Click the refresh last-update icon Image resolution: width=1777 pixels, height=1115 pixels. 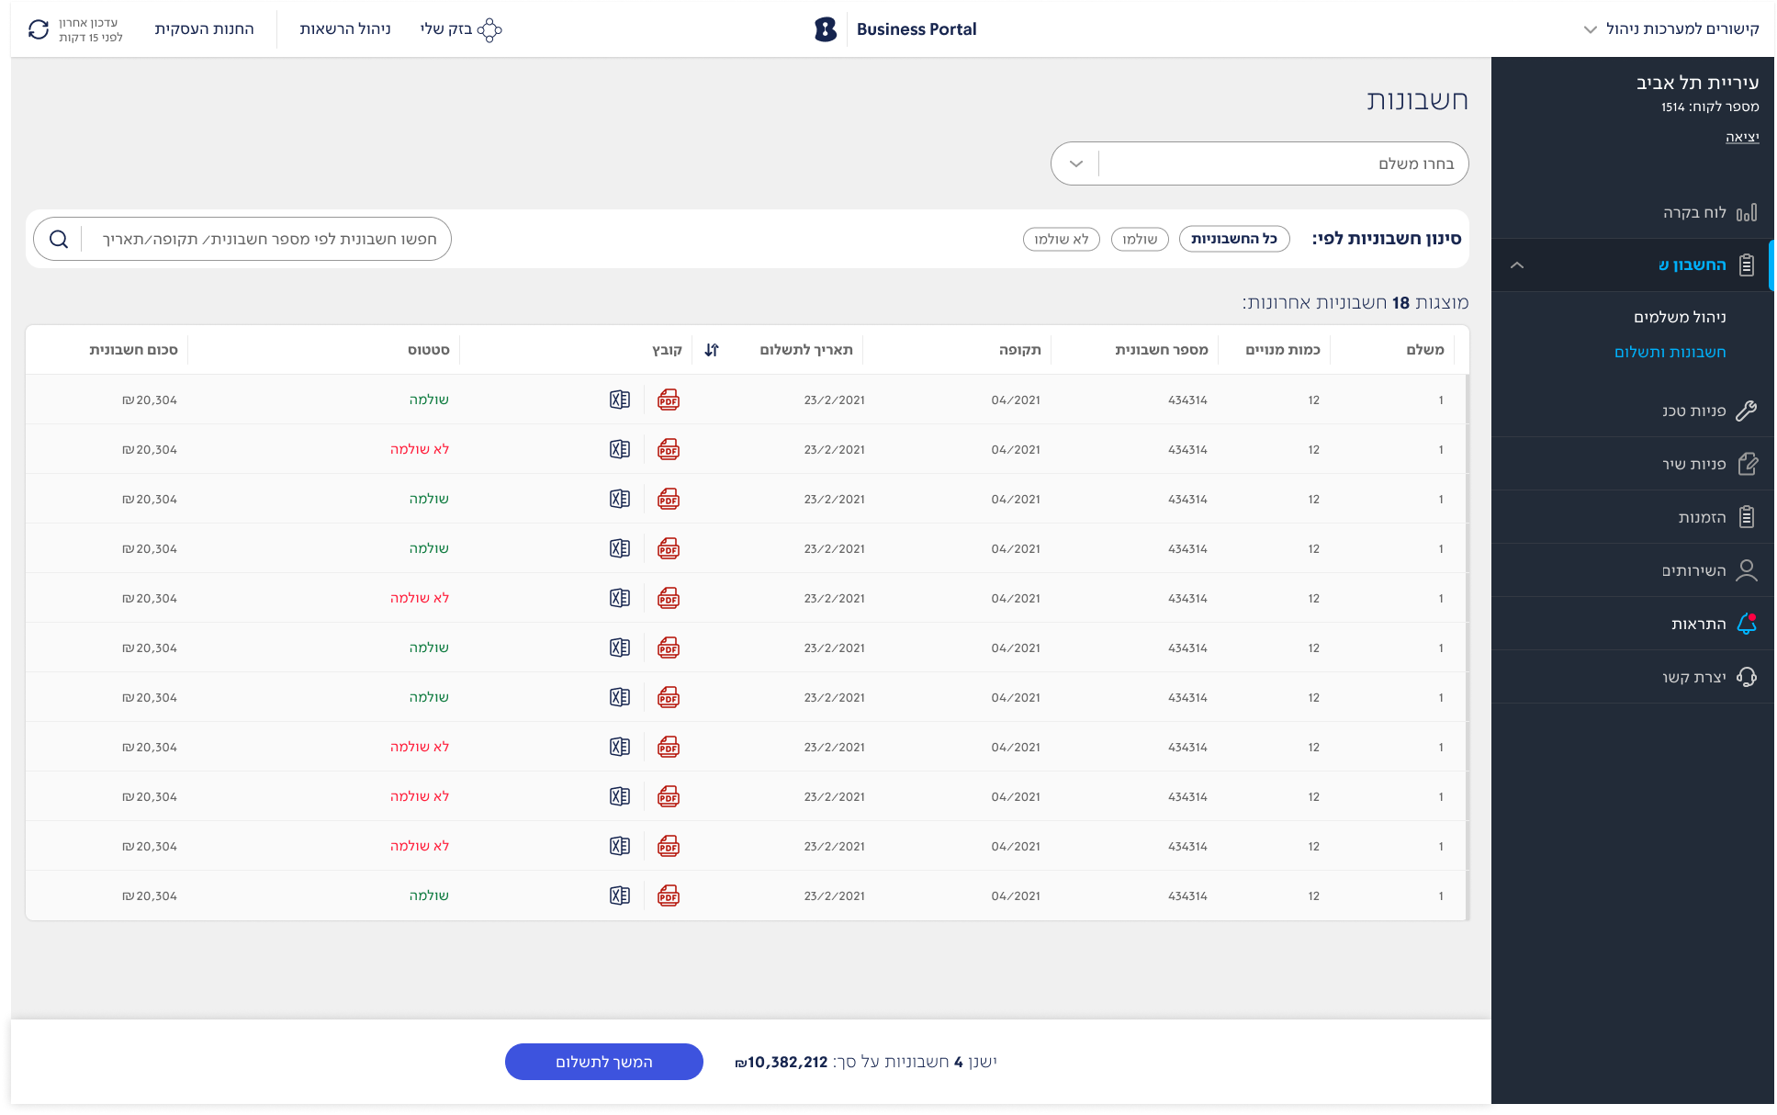click(39, 29)
